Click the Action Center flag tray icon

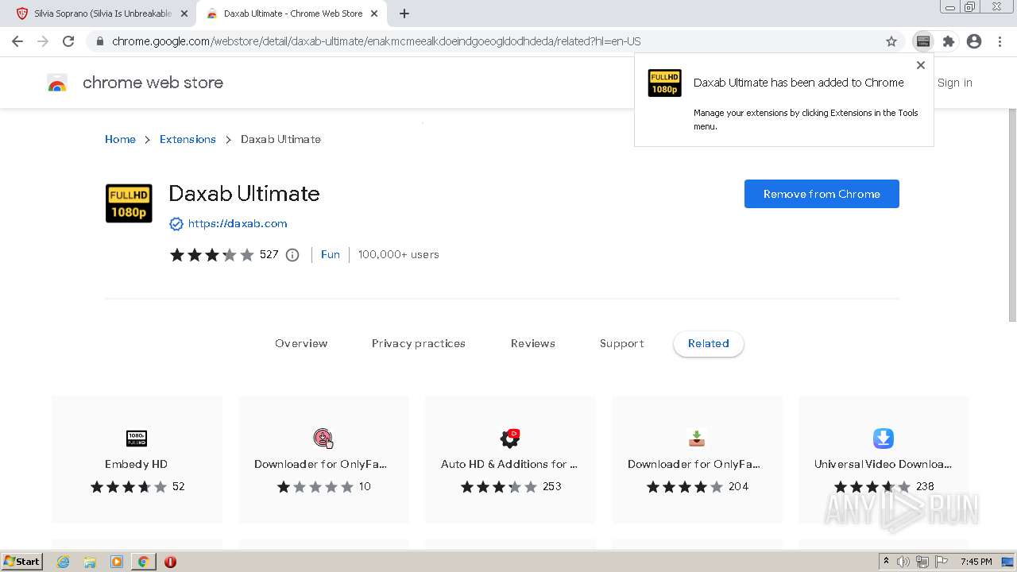[942, 562]
